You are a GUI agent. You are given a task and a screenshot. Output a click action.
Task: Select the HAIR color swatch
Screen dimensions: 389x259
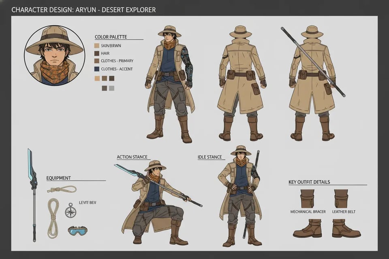pos(97,53)
